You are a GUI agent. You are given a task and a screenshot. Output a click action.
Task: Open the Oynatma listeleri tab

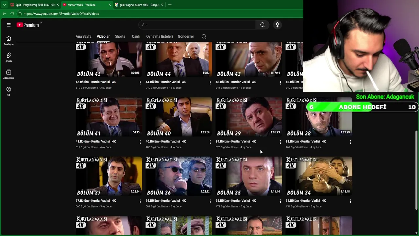(159, 36)
